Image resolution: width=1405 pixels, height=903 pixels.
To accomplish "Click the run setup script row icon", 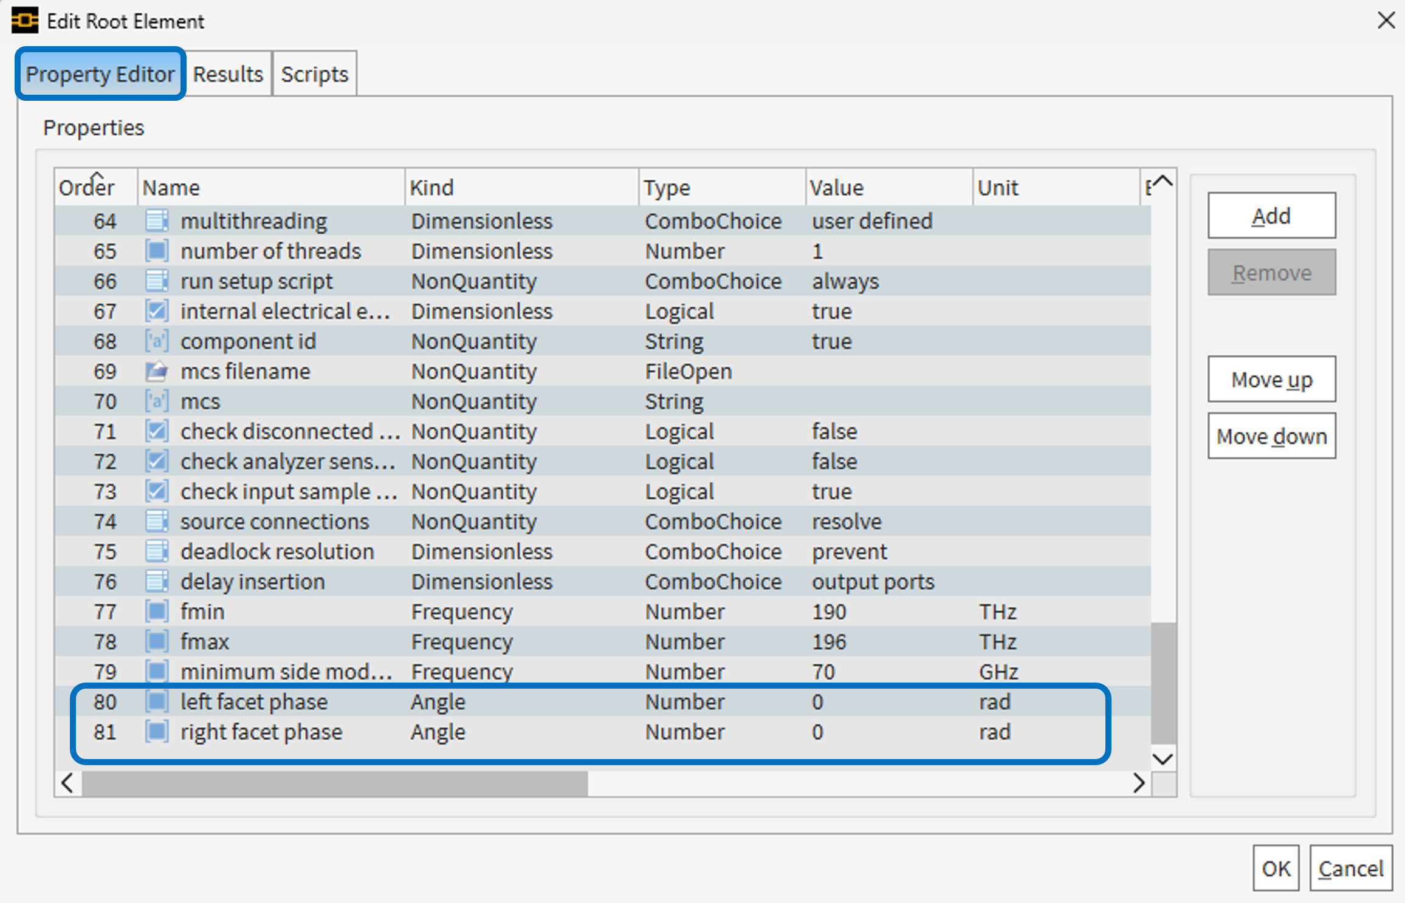I will point(157,281).
